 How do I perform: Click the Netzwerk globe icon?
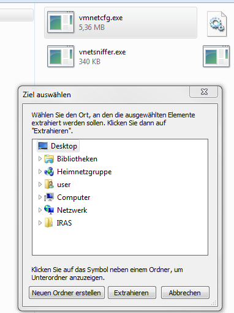point(49,210)
